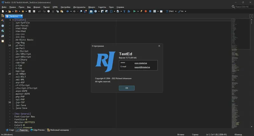Viewport: 254px width, 136px height.
Task: Toggle the split view columns icon
Action: coord(161,11)
